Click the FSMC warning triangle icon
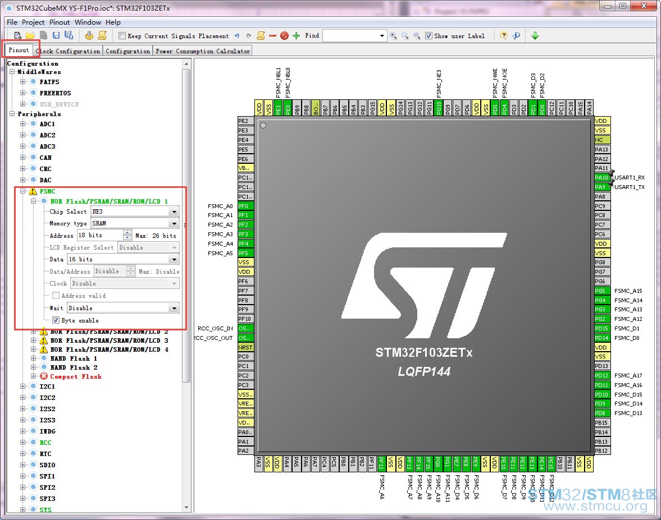Screen dimensions: 661x520 33,192
